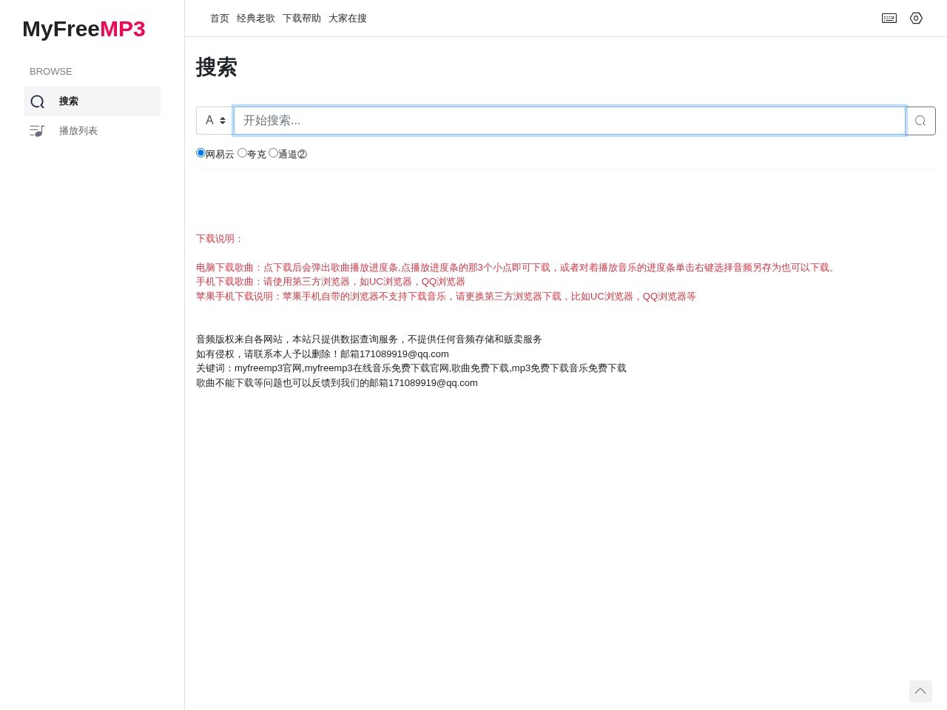Focus the 开始搜索... search input field

click(x=569, y=121)
